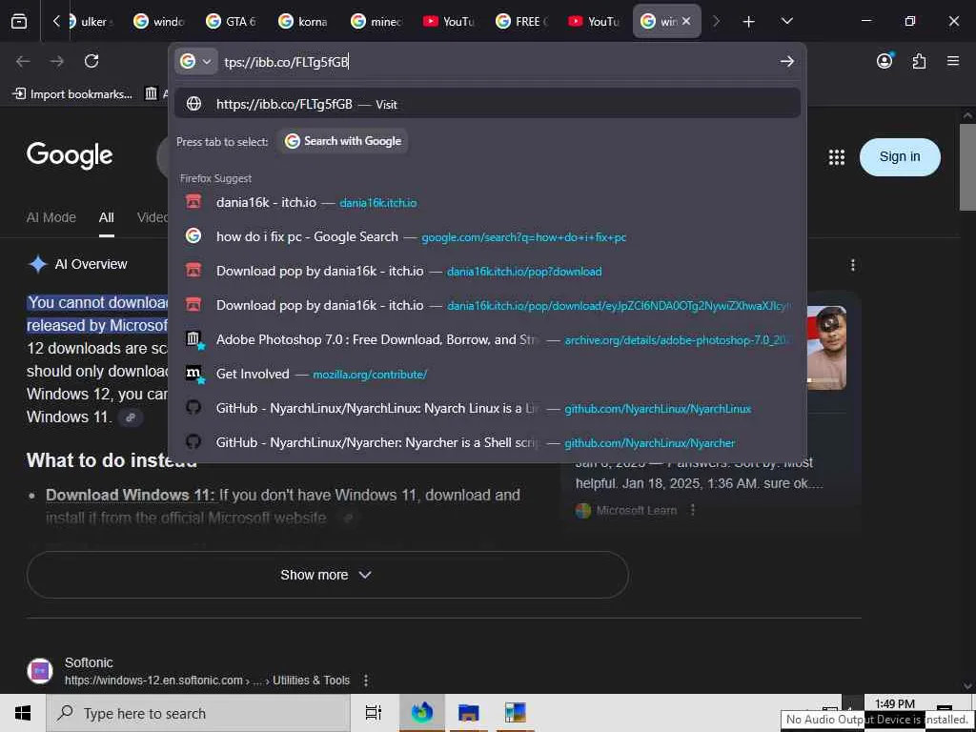The height and width of the screenshot is (732, 976).
Task: Switch to the first YouTube tab
Action: click(x=449, y=21)
